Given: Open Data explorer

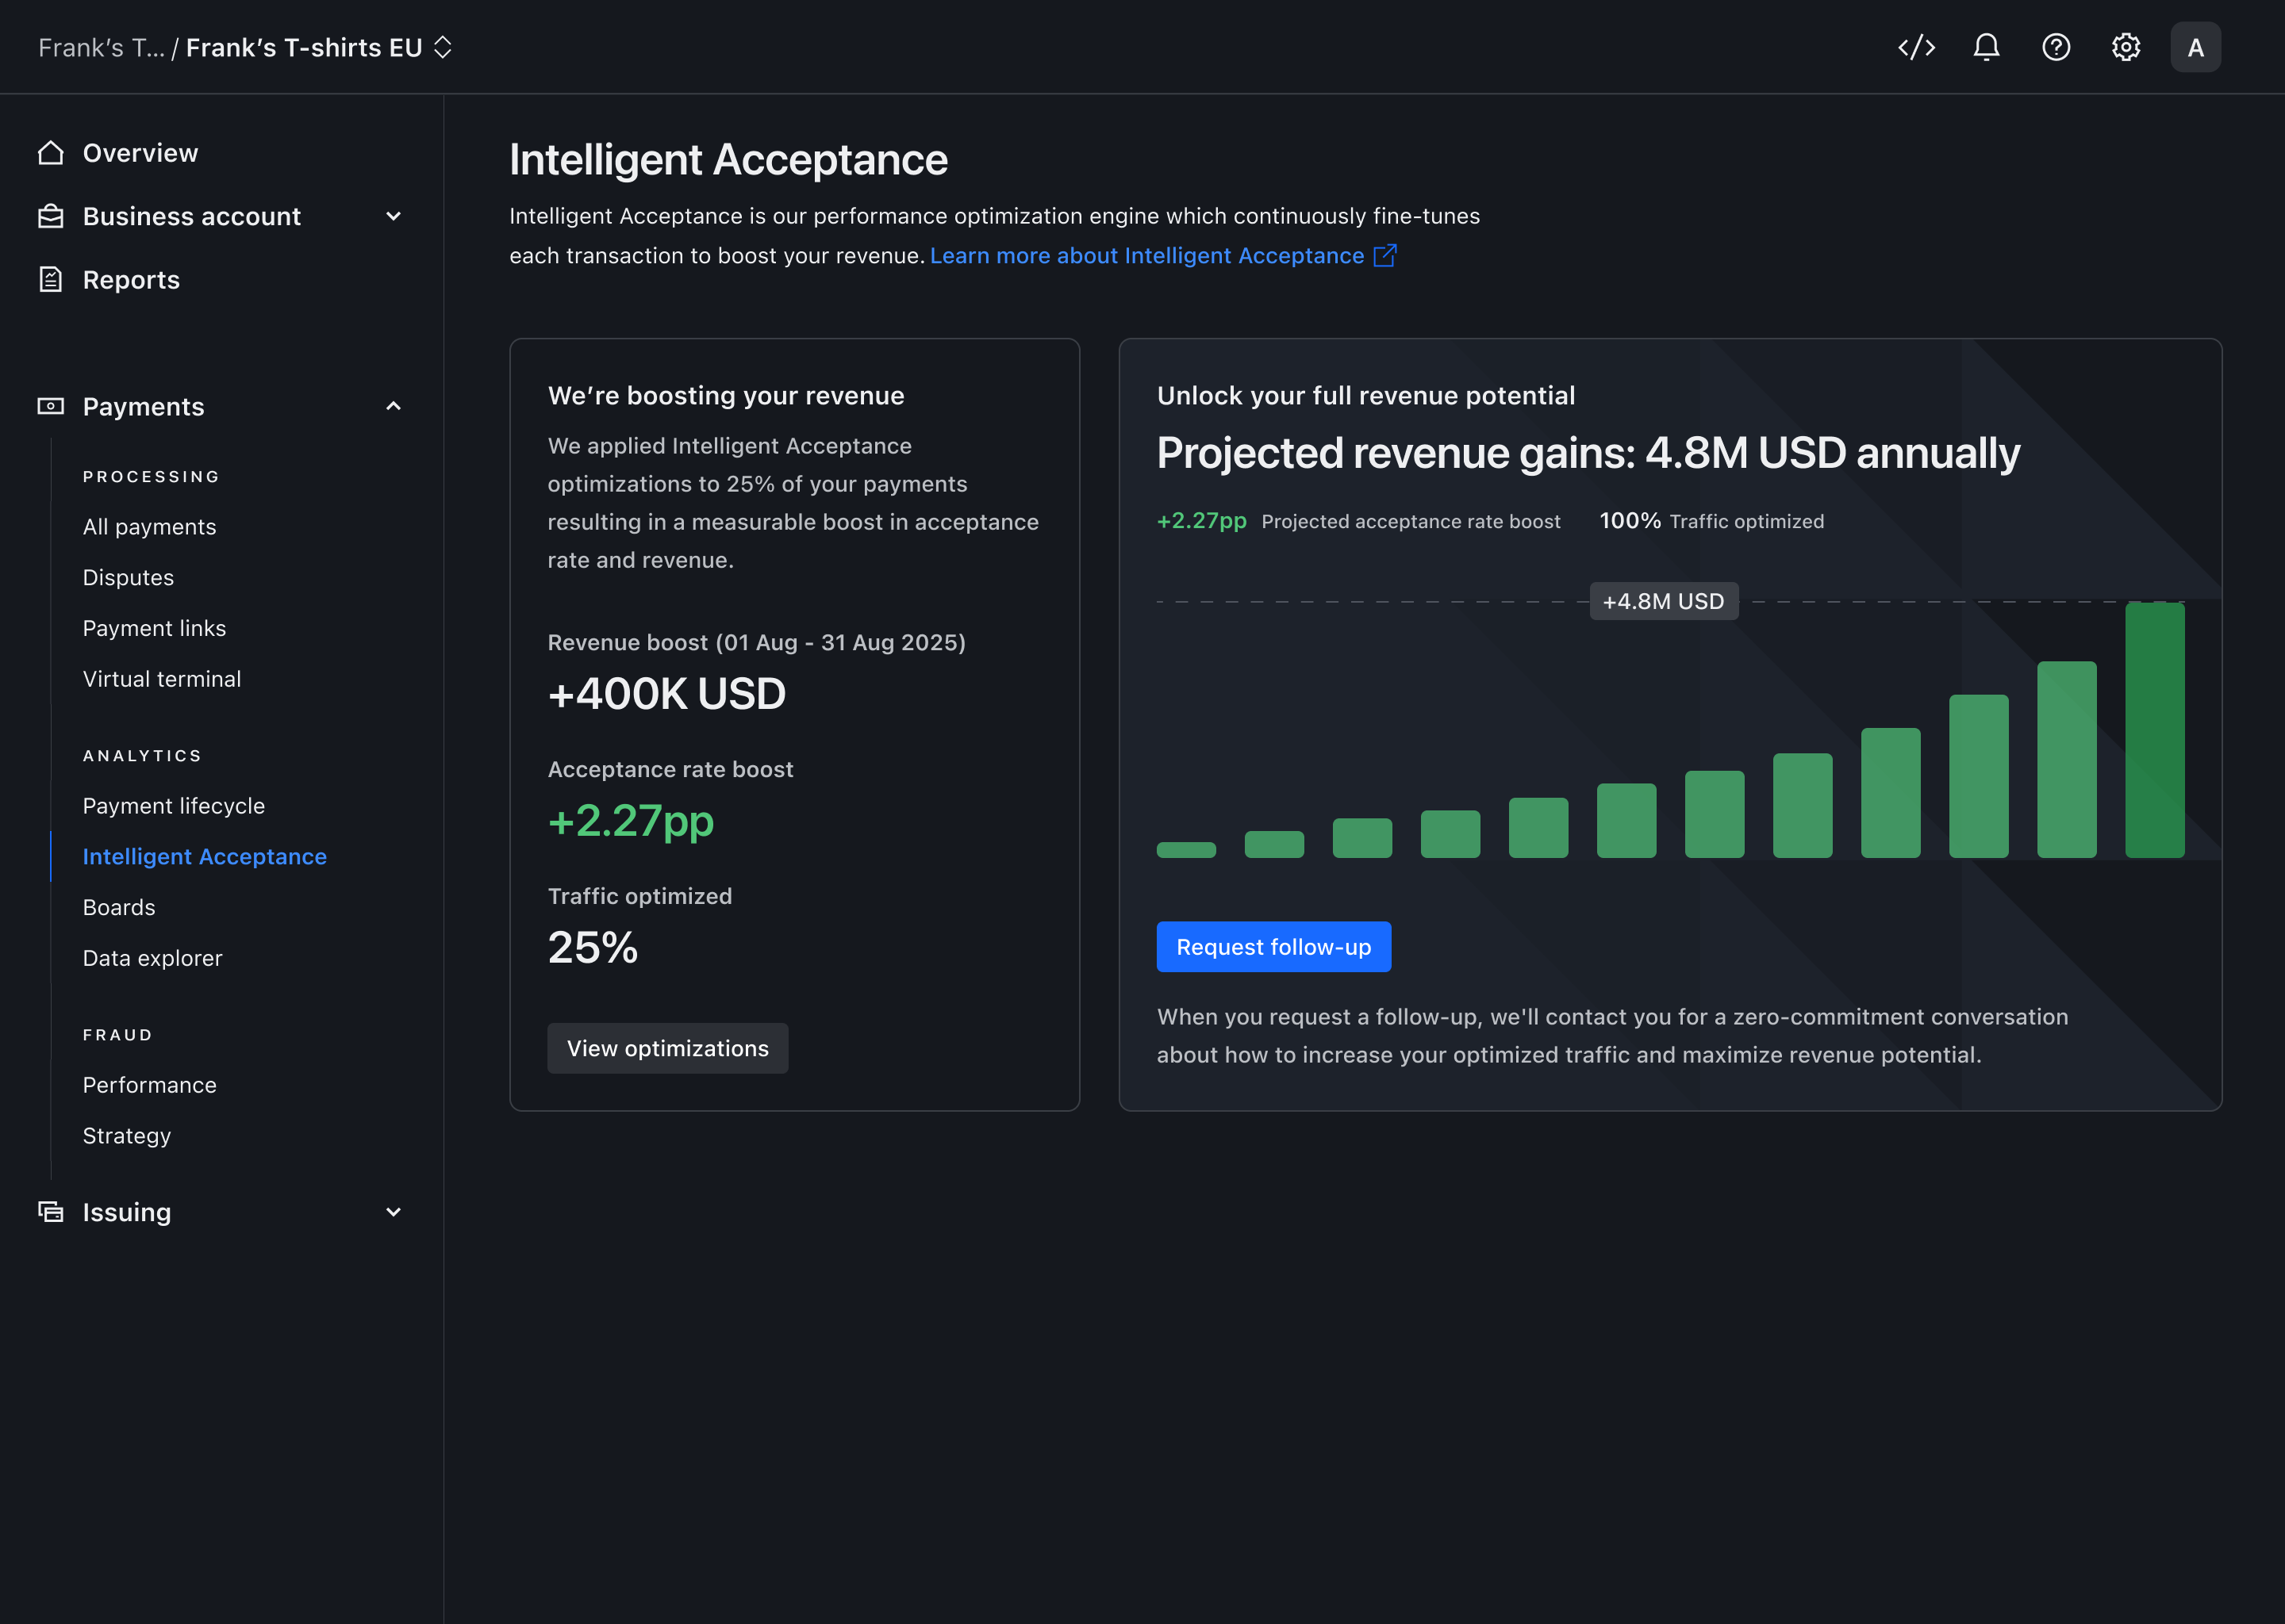Looking at the screenshot, I should 152,958.
